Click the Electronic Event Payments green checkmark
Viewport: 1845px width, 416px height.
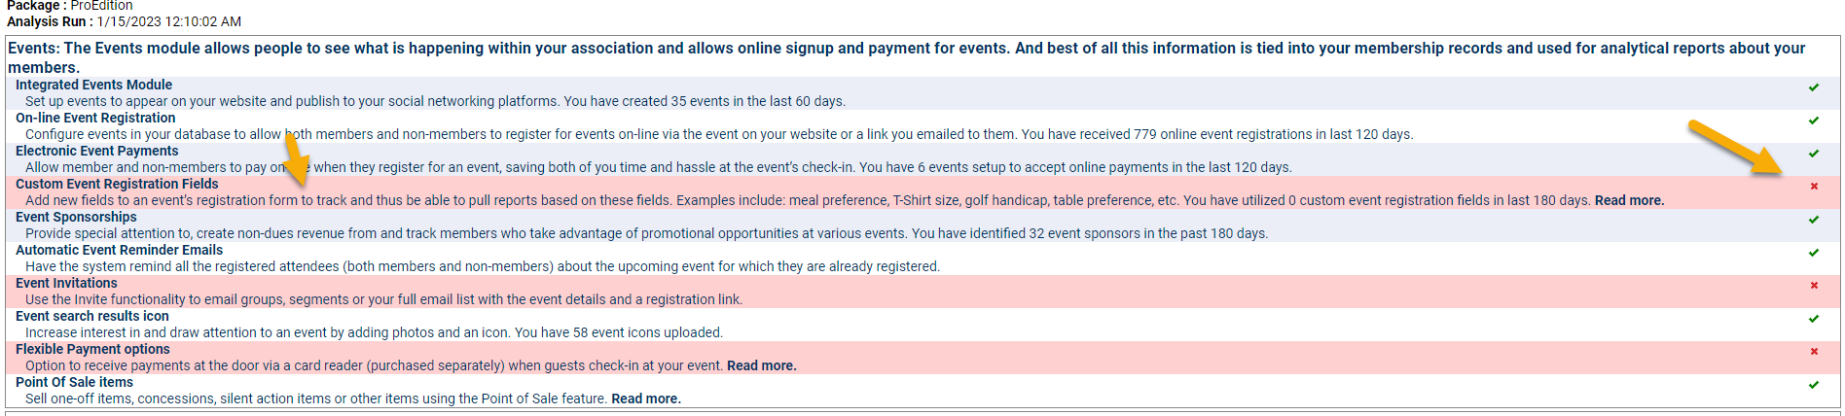[1813, 154]
